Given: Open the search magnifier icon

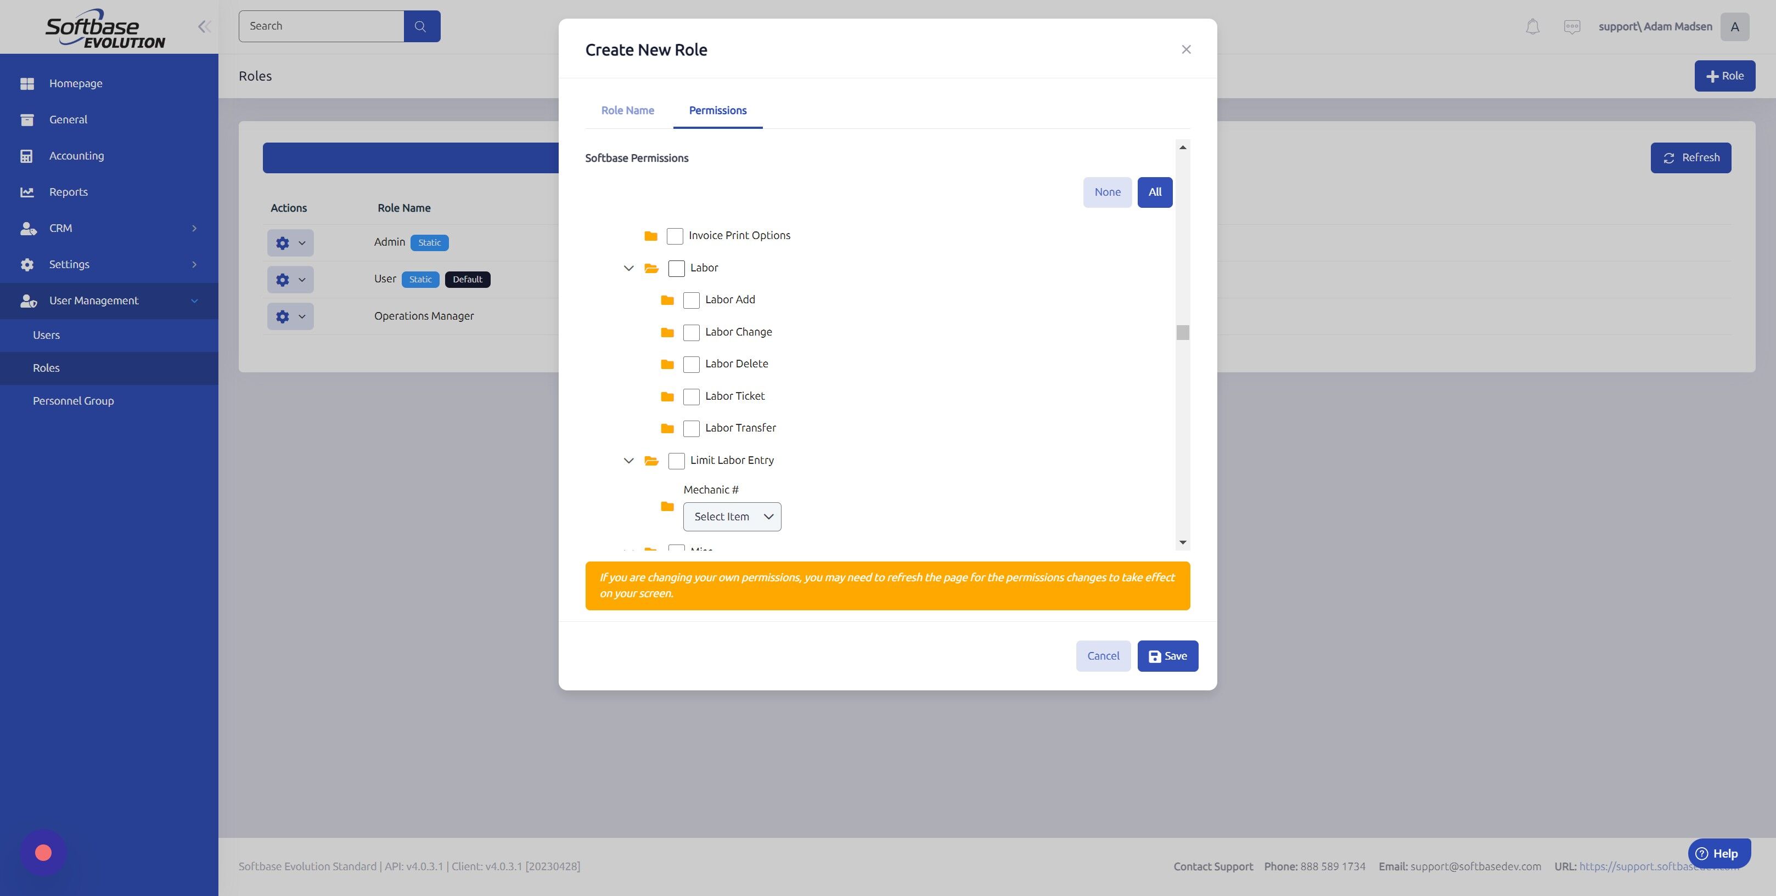Looking at the screenshot, I should pyautogui.click(x=421, y=25).
